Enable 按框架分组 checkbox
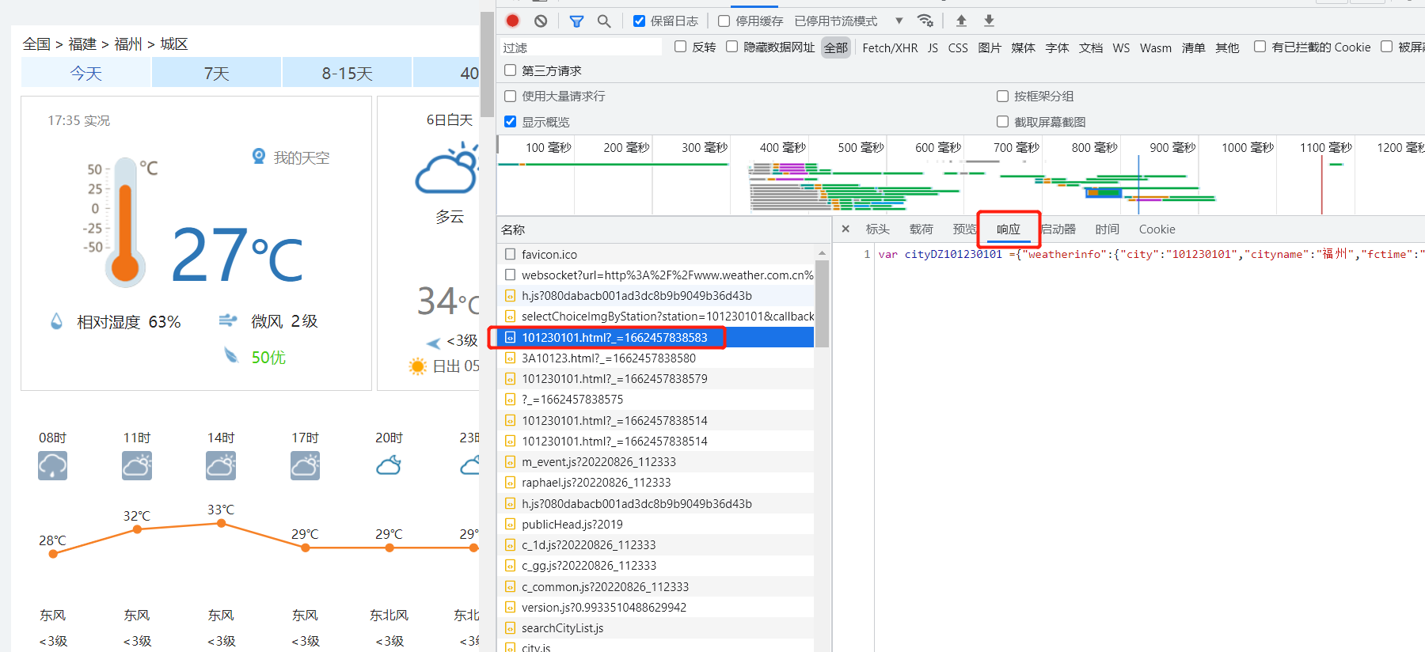Screen dimensions: 1425x652 [1002, 96]
